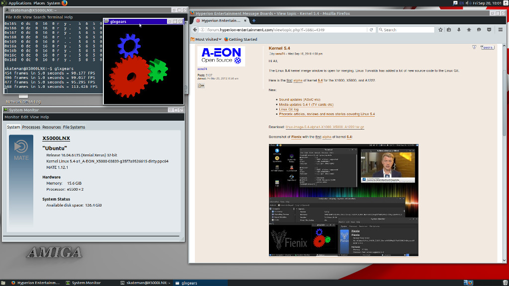Select the Hyperion Entertainment browser tab
This screenshot has width=509, height=286.
click(221, 20)
